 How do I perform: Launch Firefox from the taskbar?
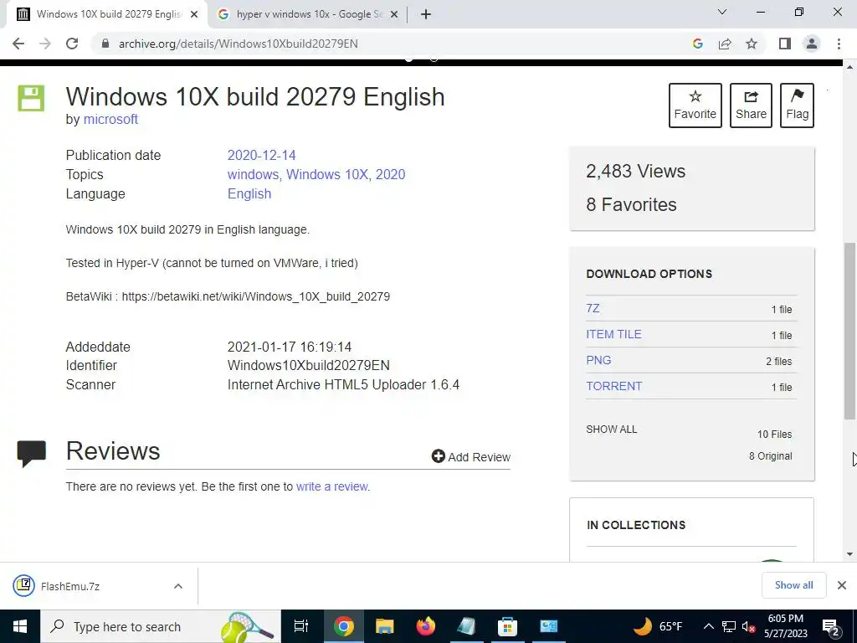[425, 626]
